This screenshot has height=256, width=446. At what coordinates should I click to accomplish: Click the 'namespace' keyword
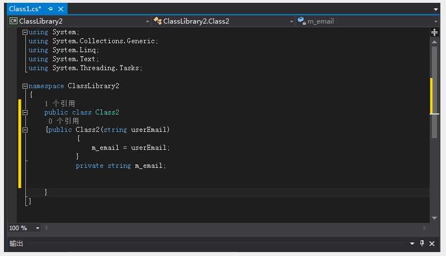pos(46,86)
